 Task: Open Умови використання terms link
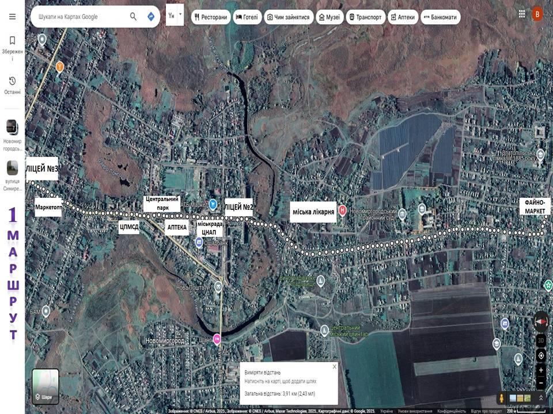415,411
